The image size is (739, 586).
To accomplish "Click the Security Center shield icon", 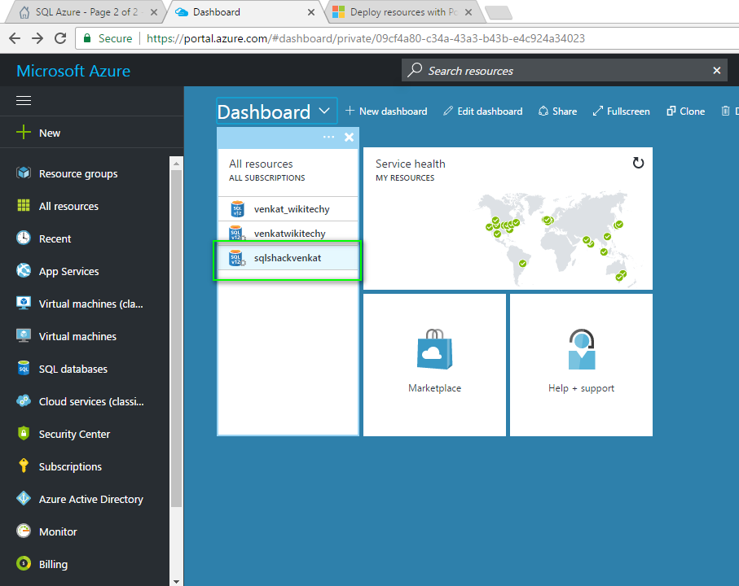I will pyautogui.click(x=24, y=434).
